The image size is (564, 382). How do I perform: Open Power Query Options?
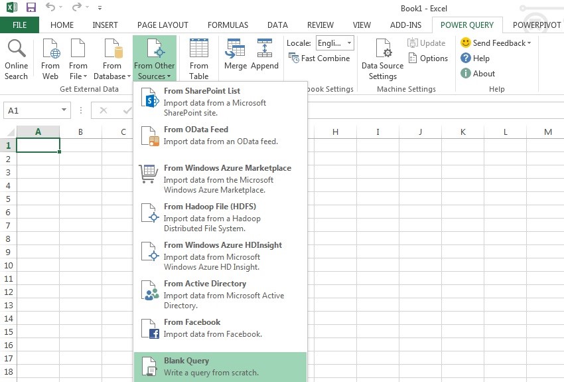[x=428, y=58]
